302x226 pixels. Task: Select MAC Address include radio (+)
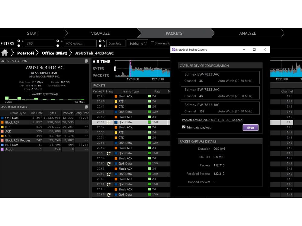tap(58, 41)
